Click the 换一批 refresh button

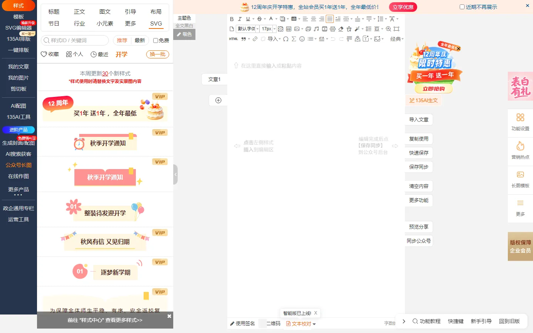click(x=158, y=54)
